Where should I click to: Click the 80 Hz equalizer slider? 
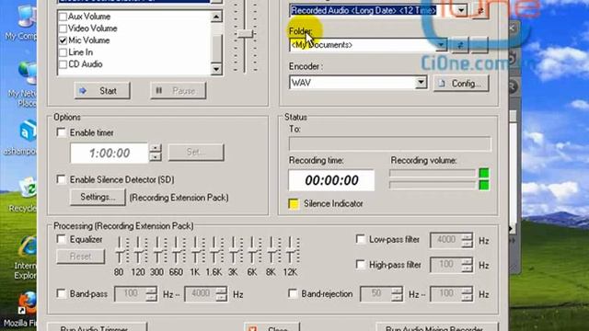pyautogui.click(x=119, y=250)
